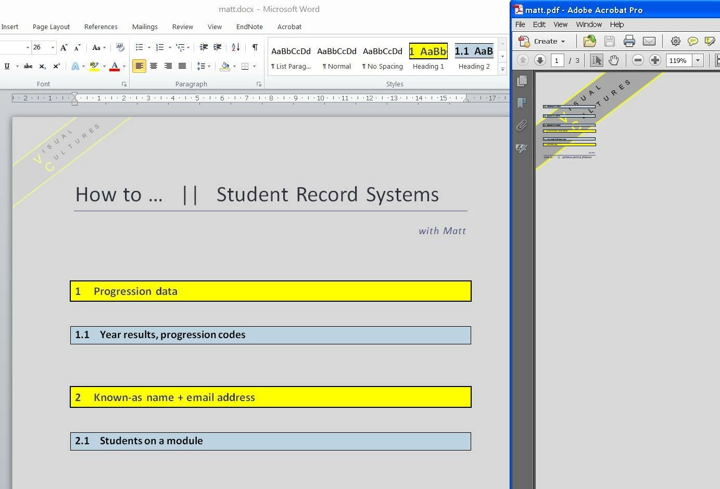Toggle Center alignment
This screenshot has width=720, height=489.
[x=154, y=66]
